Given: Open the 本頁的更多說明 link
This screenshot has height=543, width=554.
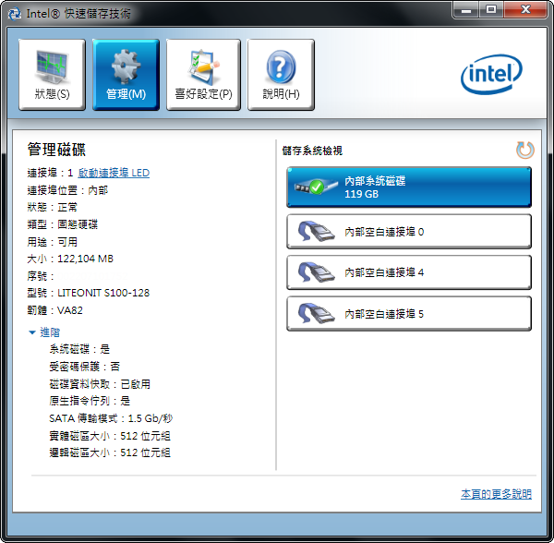Looking at the screenshot, I should pyautogui.click(x=496, y=494).
